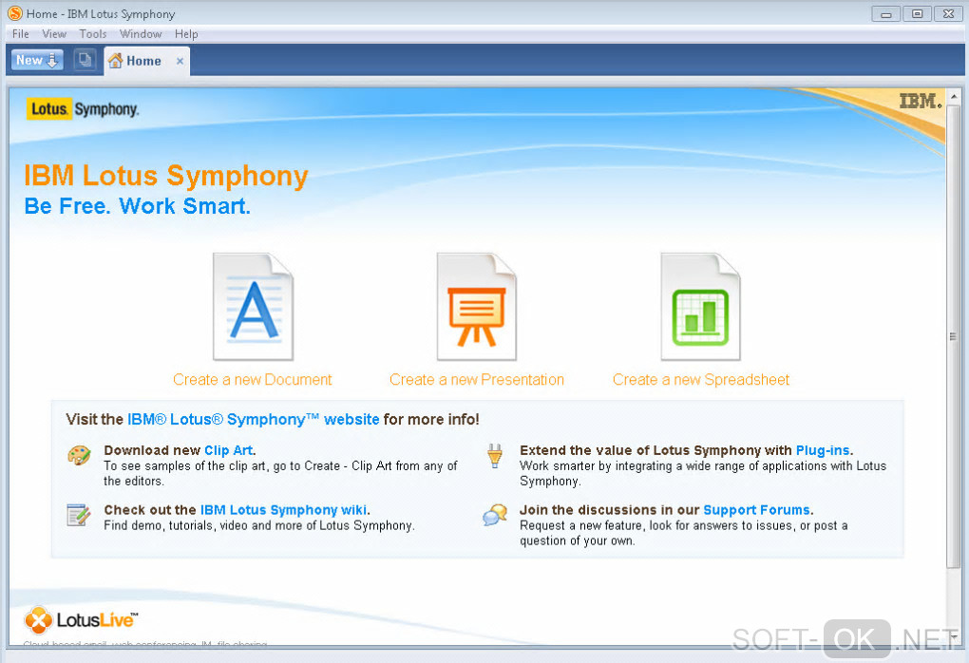The image size is (969, 663).
Task: Click text 'Find demo, tutorials, video and more'
Action: point(204,526)
